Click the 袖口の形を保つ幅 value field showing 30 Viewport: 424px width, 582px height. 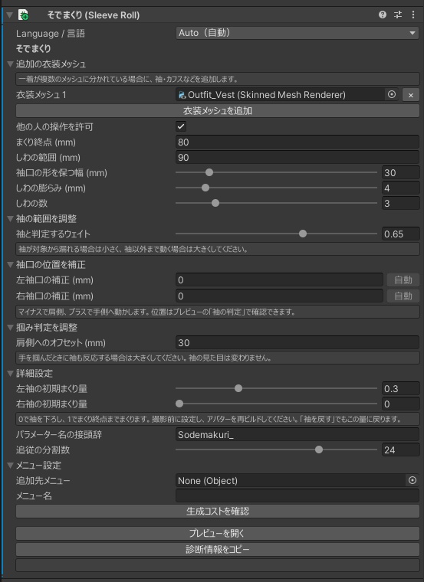click(x=400, y=172)
